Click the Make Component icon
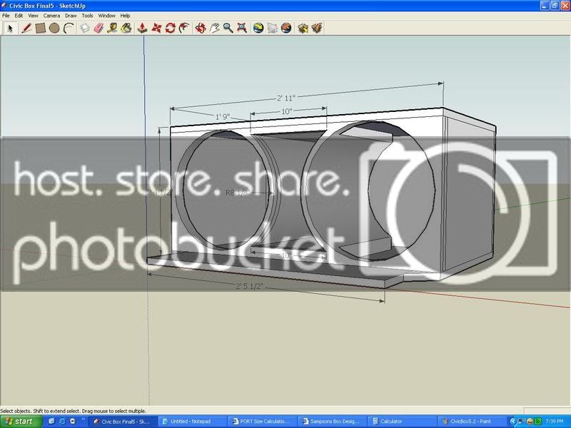 coord(85,28)
